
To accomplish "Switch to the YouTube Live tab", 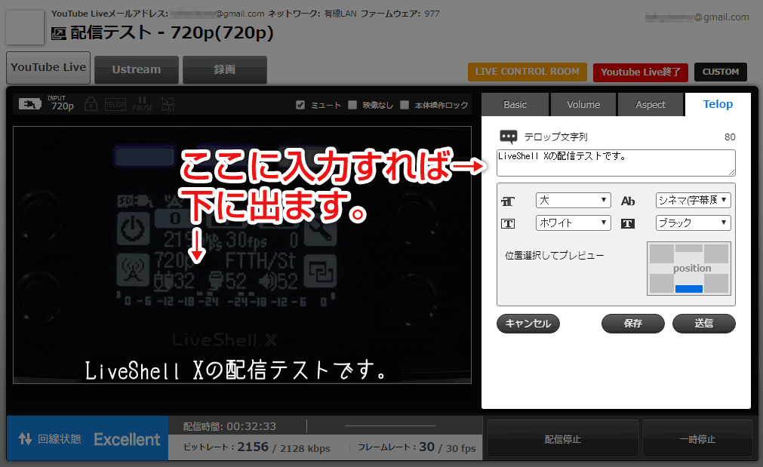I will click(x=48, y=68).
